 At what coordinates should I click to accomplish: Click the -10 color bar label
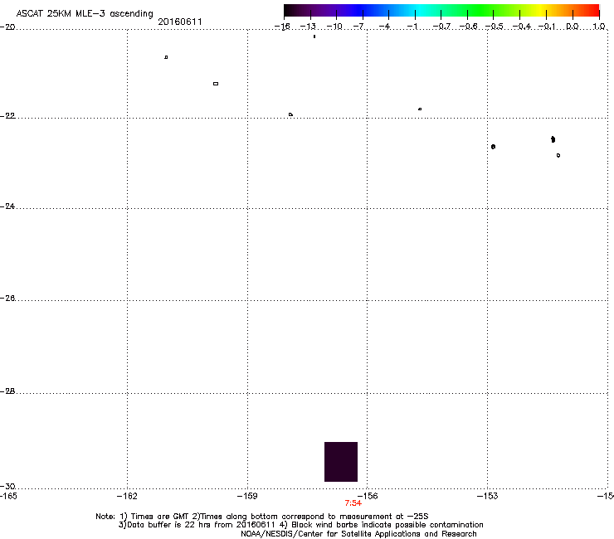pos(334,27)
